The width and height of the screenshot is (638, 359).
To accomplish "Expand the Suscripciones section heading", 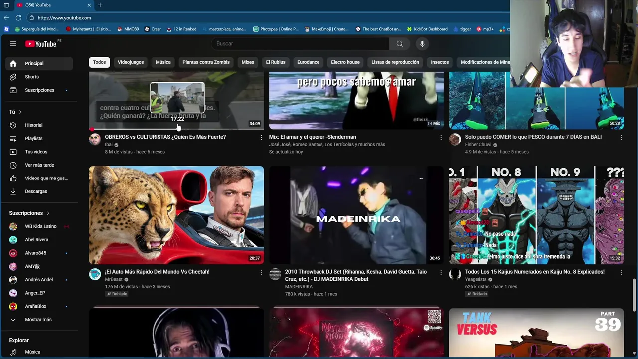I will [29, 213].
